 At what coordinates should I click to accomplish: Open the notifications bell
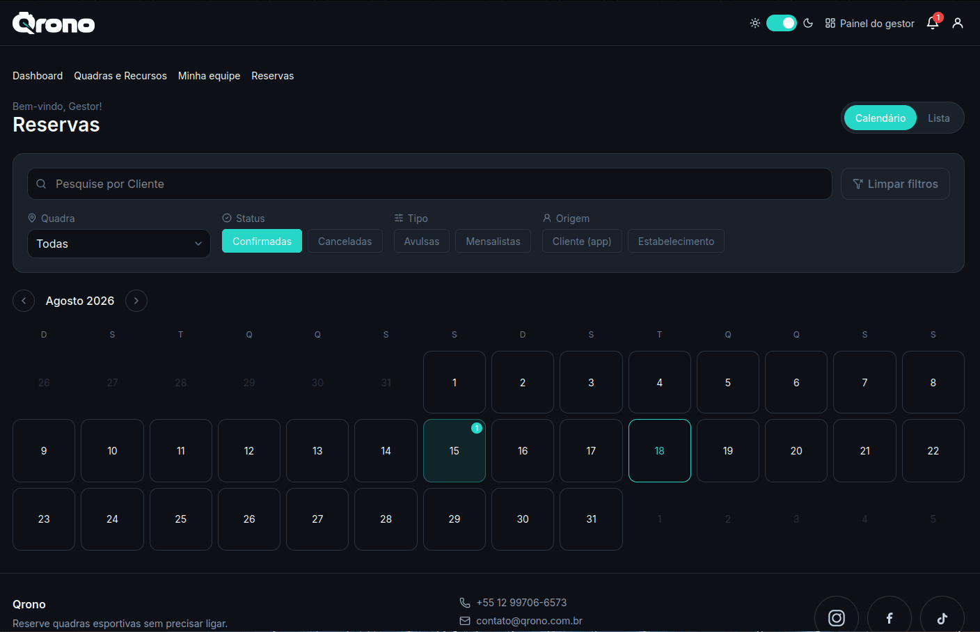click(x=933, y=23)
